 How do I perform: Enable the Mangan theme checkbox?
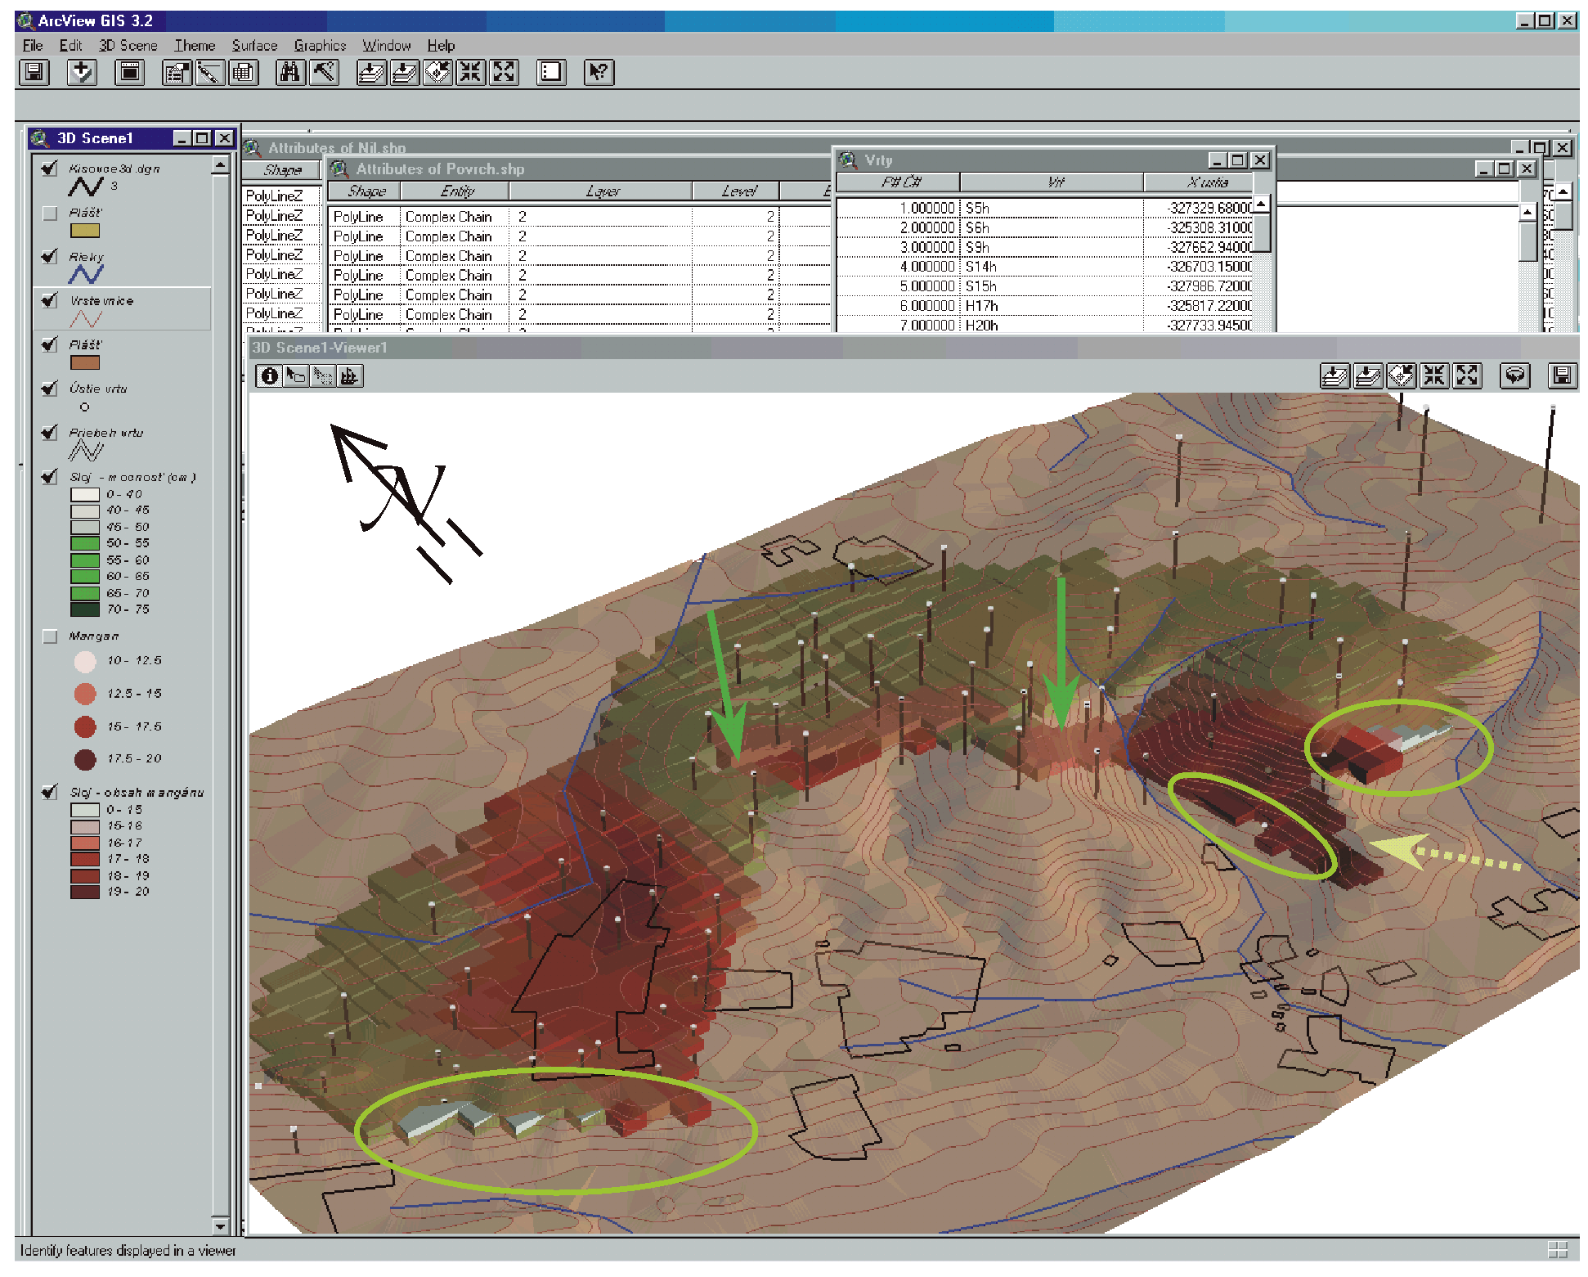50,636
